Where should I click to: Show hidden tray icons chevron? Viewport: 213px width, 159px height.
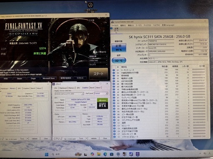[200, 154]
